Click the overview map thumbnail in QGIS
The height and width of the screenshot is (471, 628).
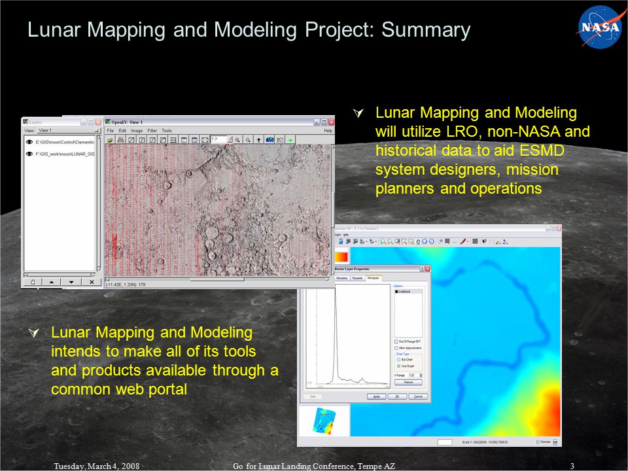323,421
